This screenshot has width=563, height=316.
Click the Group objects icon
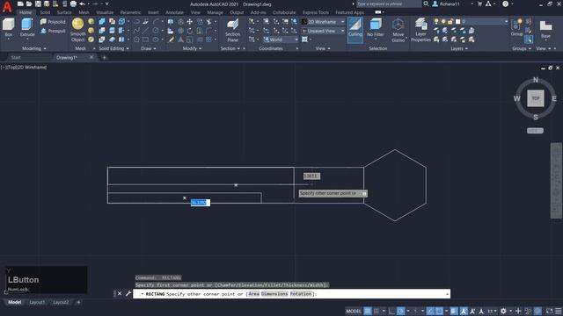tap(516, 27)
